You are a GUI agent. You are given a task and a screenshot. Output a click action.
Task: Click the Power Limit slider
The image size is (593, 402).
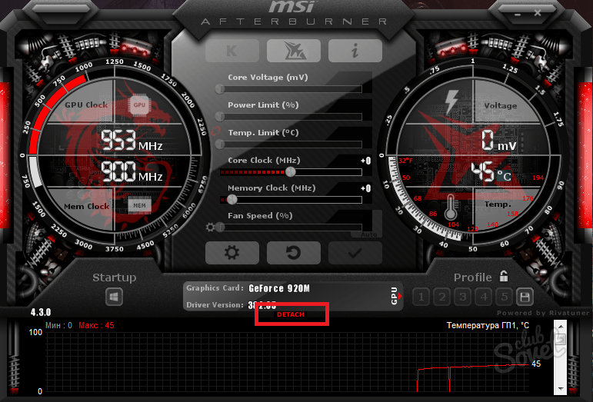[291, 117]
